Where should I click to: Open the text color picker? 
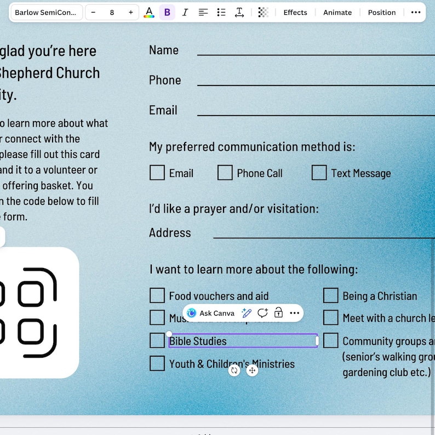pos(149,13)
